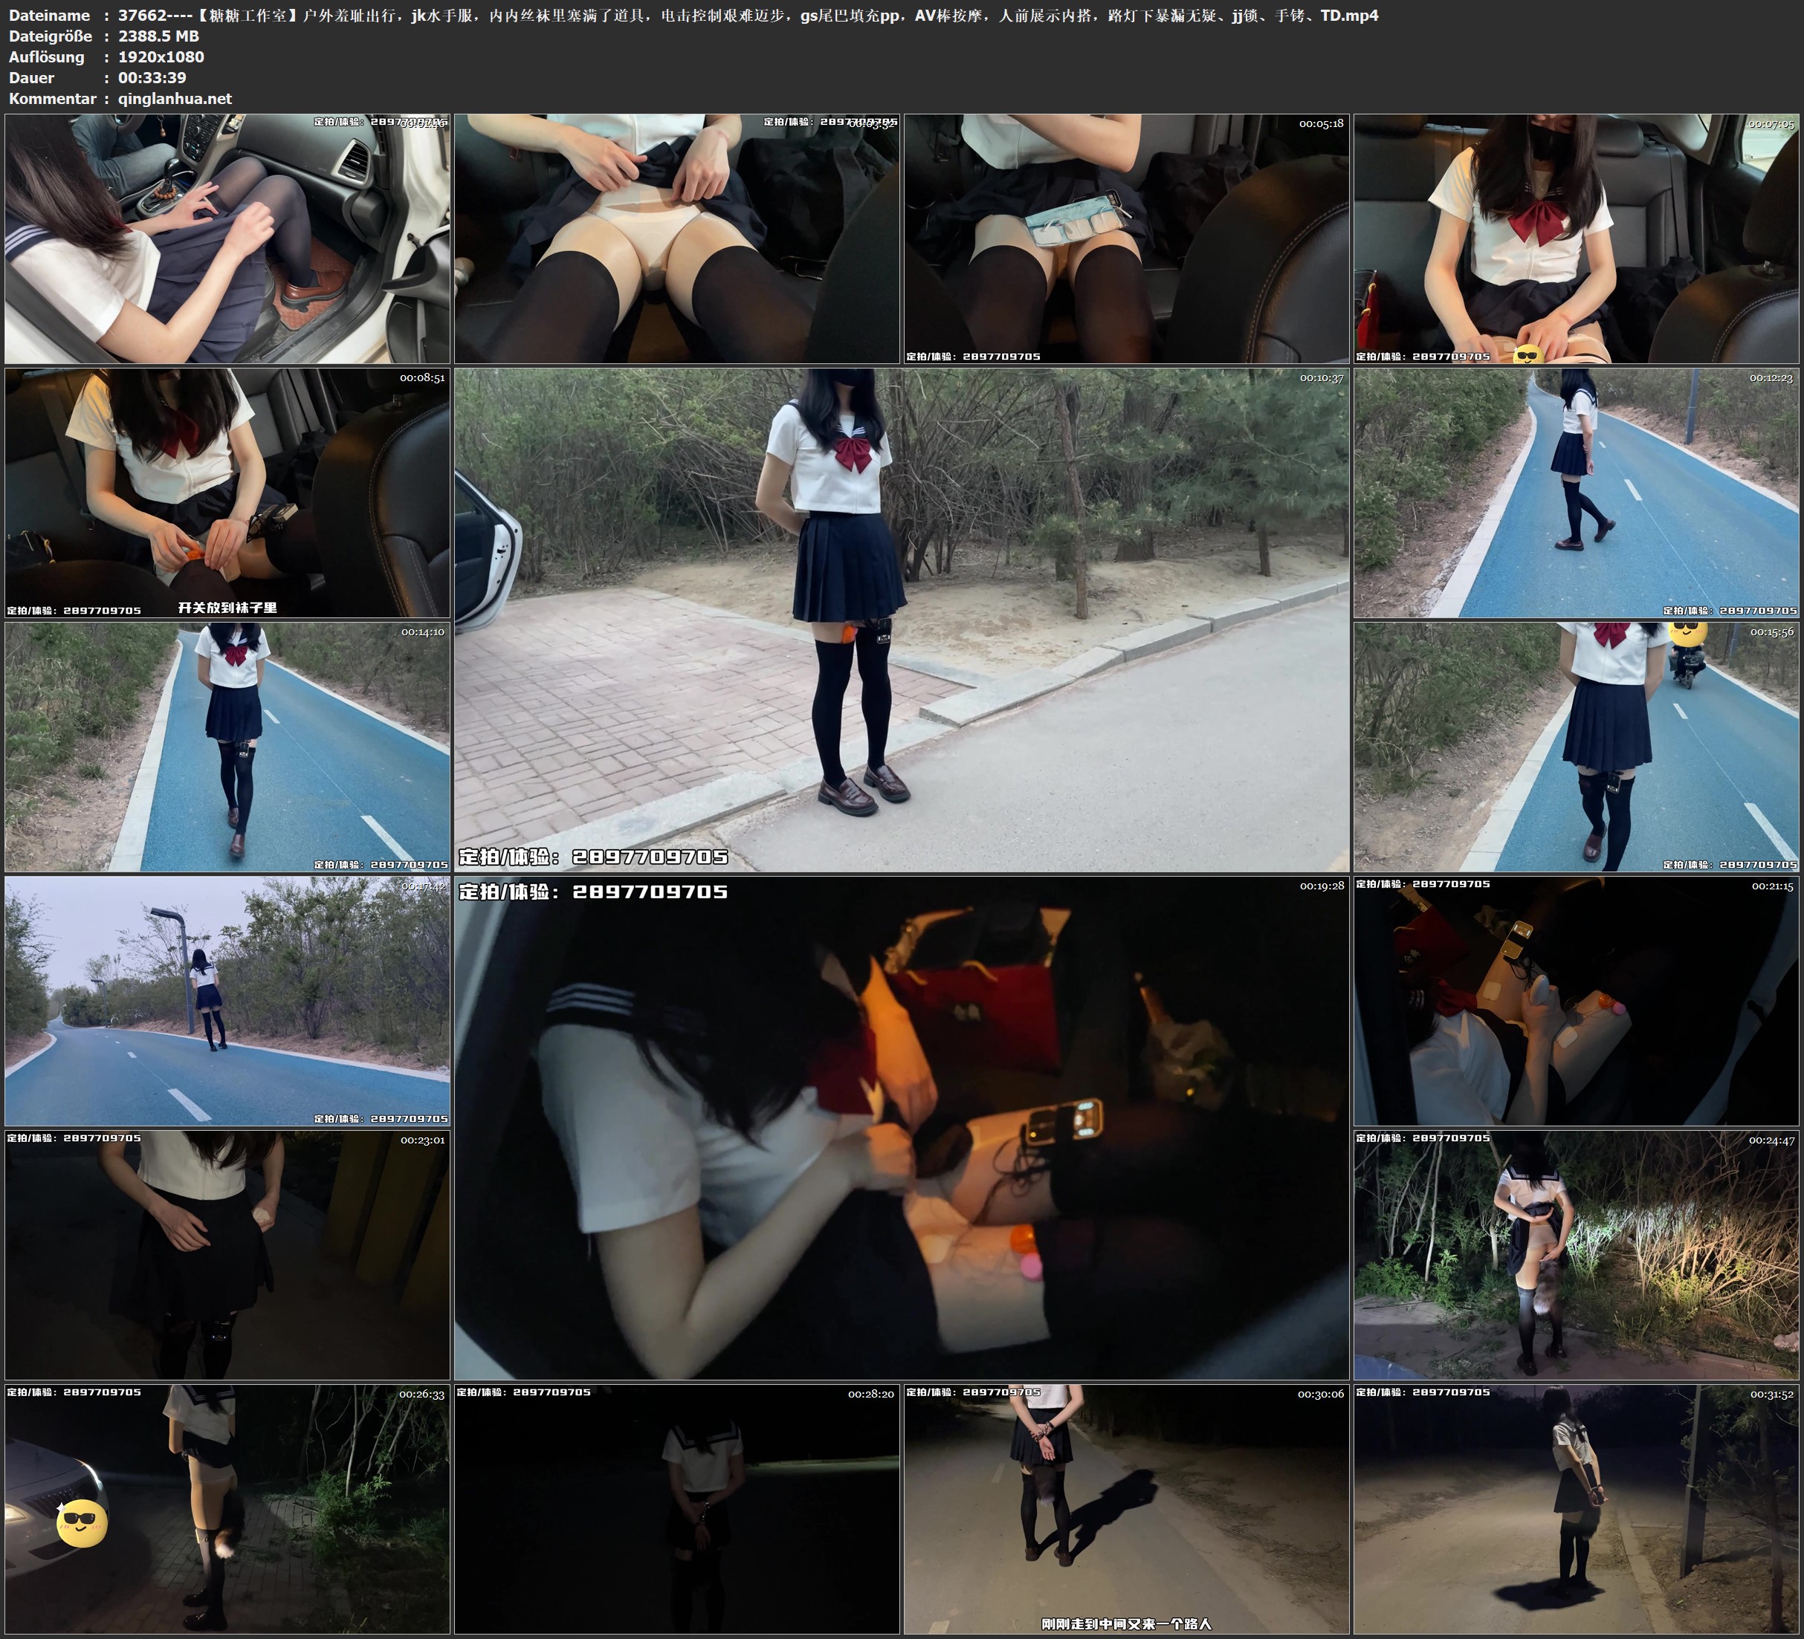Viewport: 1804px width, 1639px height.
Task: Select the large thumbnail at 00:19:28
Action: (901, 1127)
